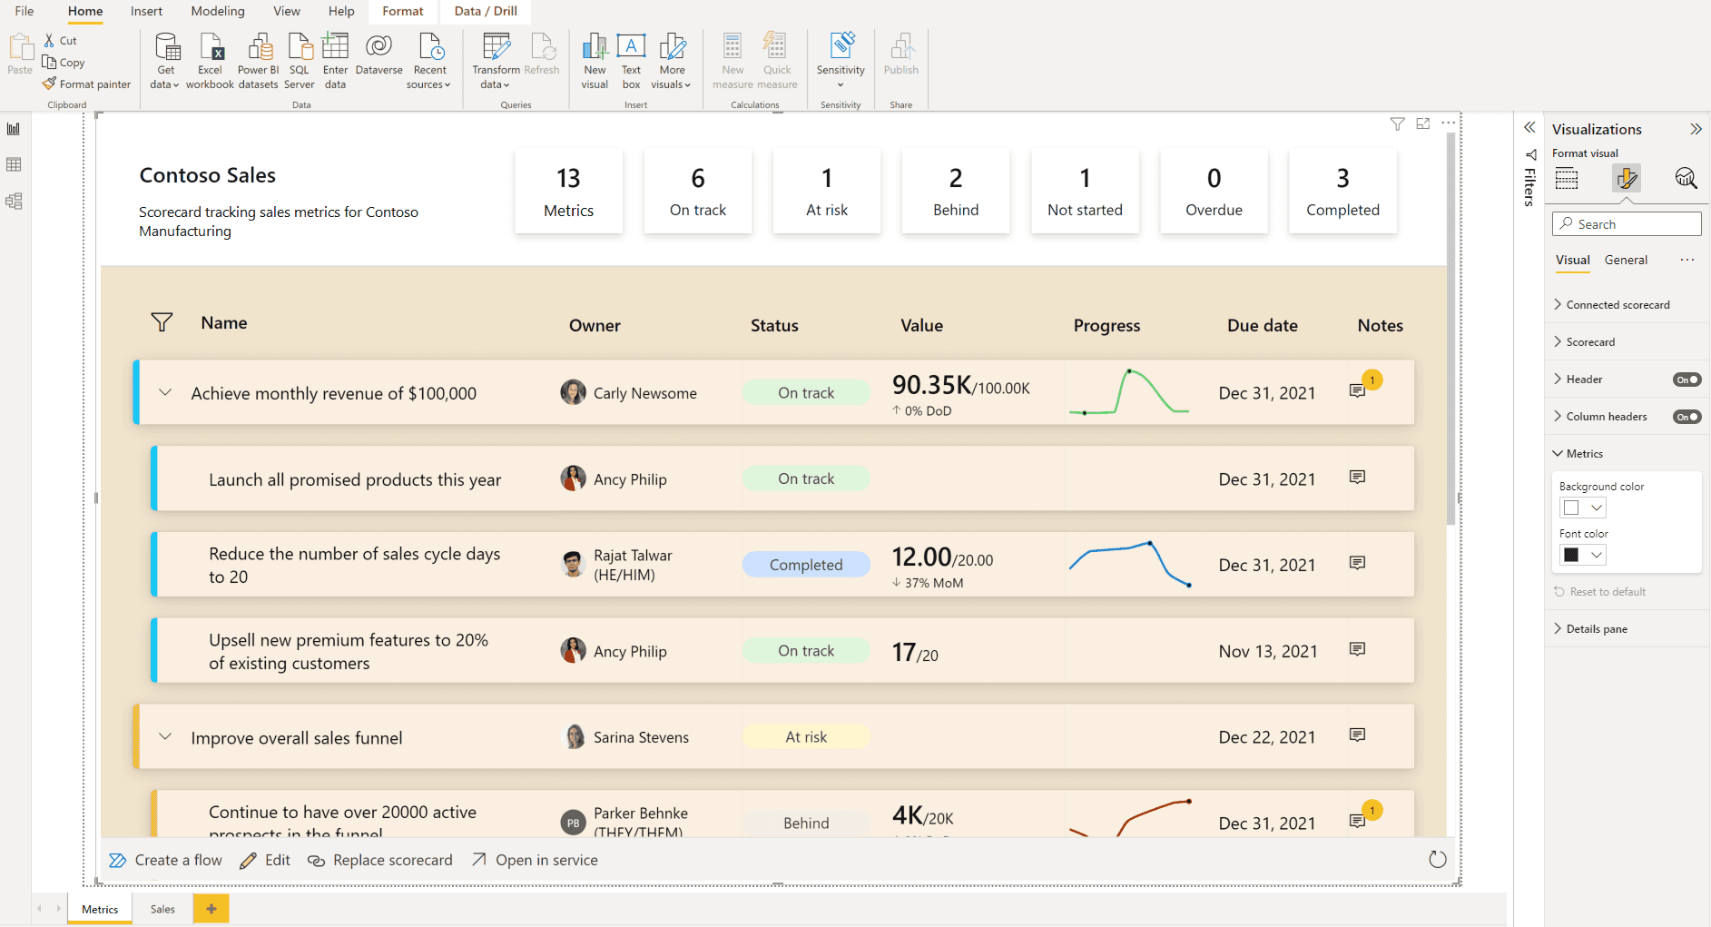Viewport: 1711px width, 927px height.
Task: Toggle the Header switch off
Action: click(x=1686, y=380)
